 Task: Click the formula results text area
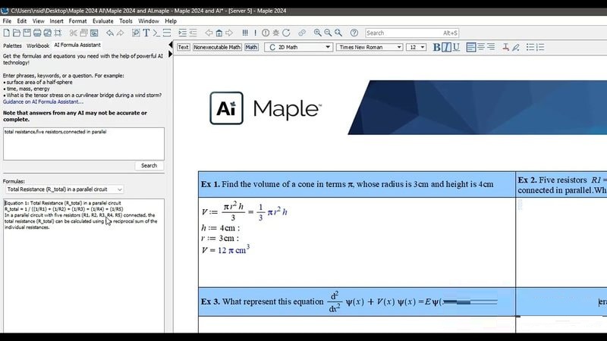click(83, 266)
